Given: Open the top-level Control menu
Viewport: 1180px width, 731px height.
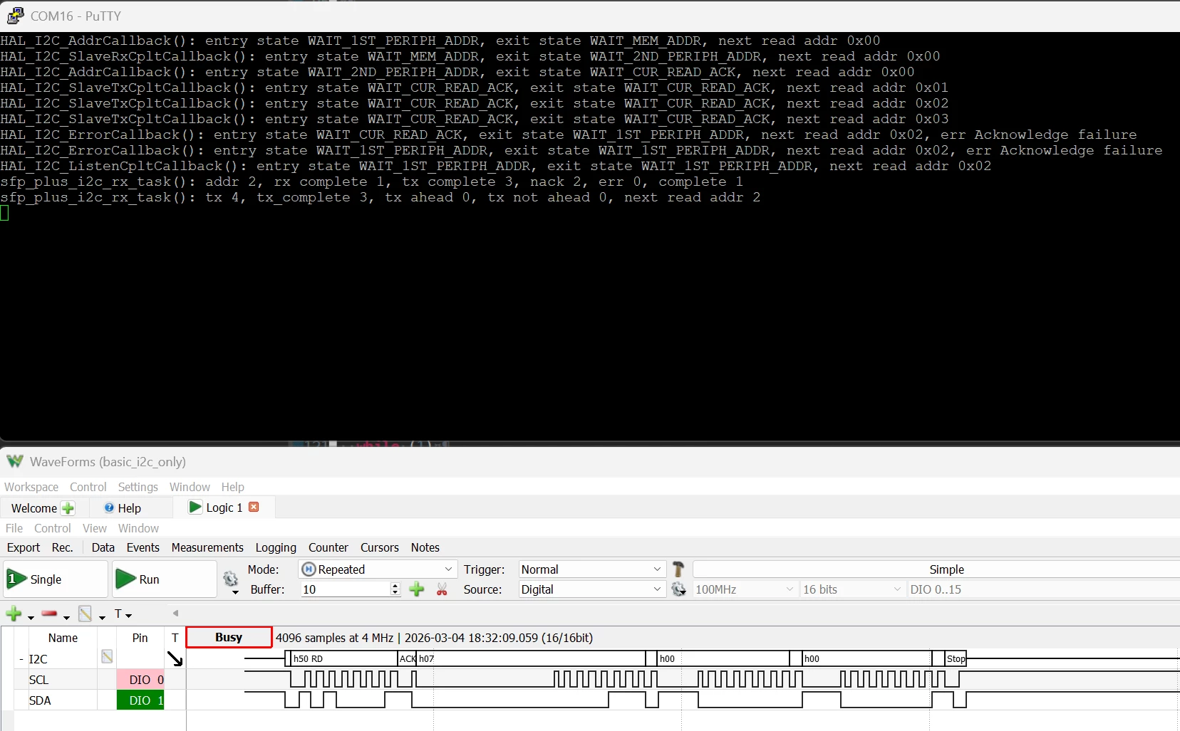Looking at the screenshot, I should point(88,487).
